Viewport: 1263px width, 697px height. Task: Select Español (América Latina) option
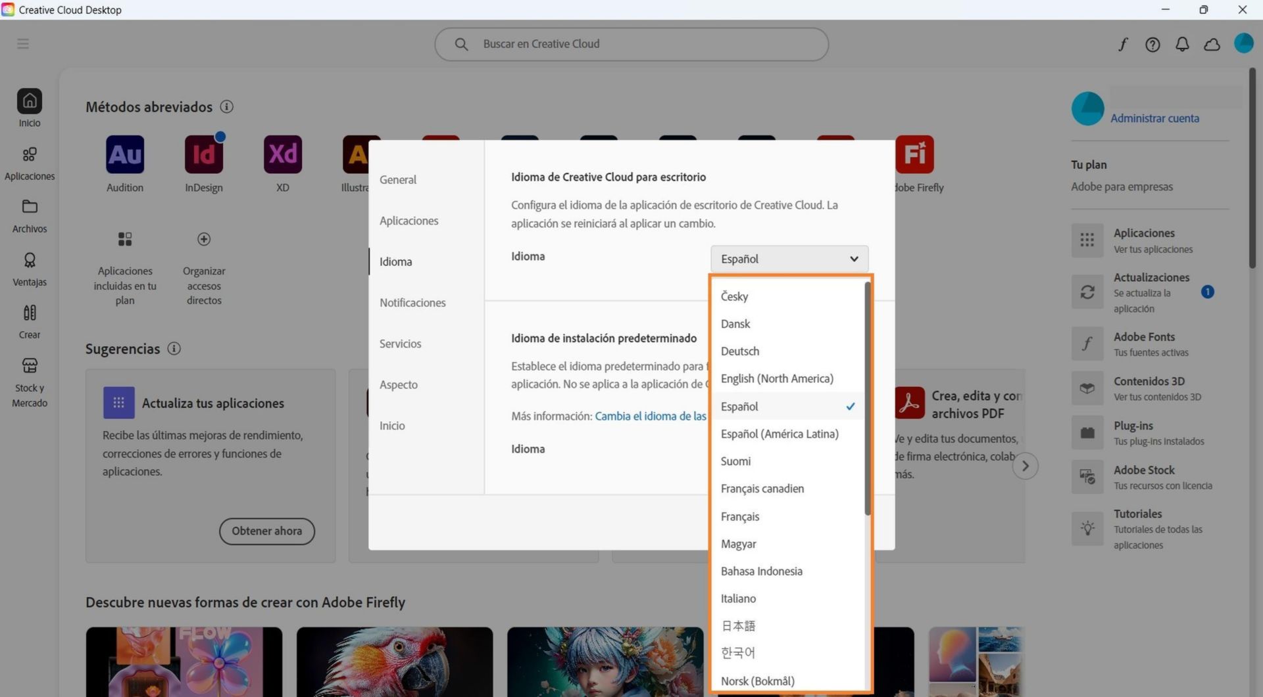[x=788, y=434]
